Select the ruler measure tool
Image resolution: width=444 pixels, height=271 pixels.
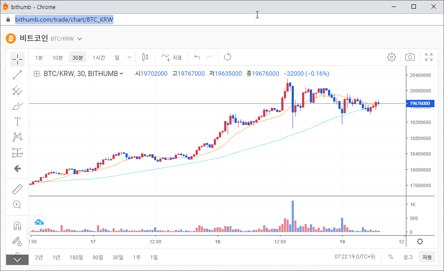(17, 189)
